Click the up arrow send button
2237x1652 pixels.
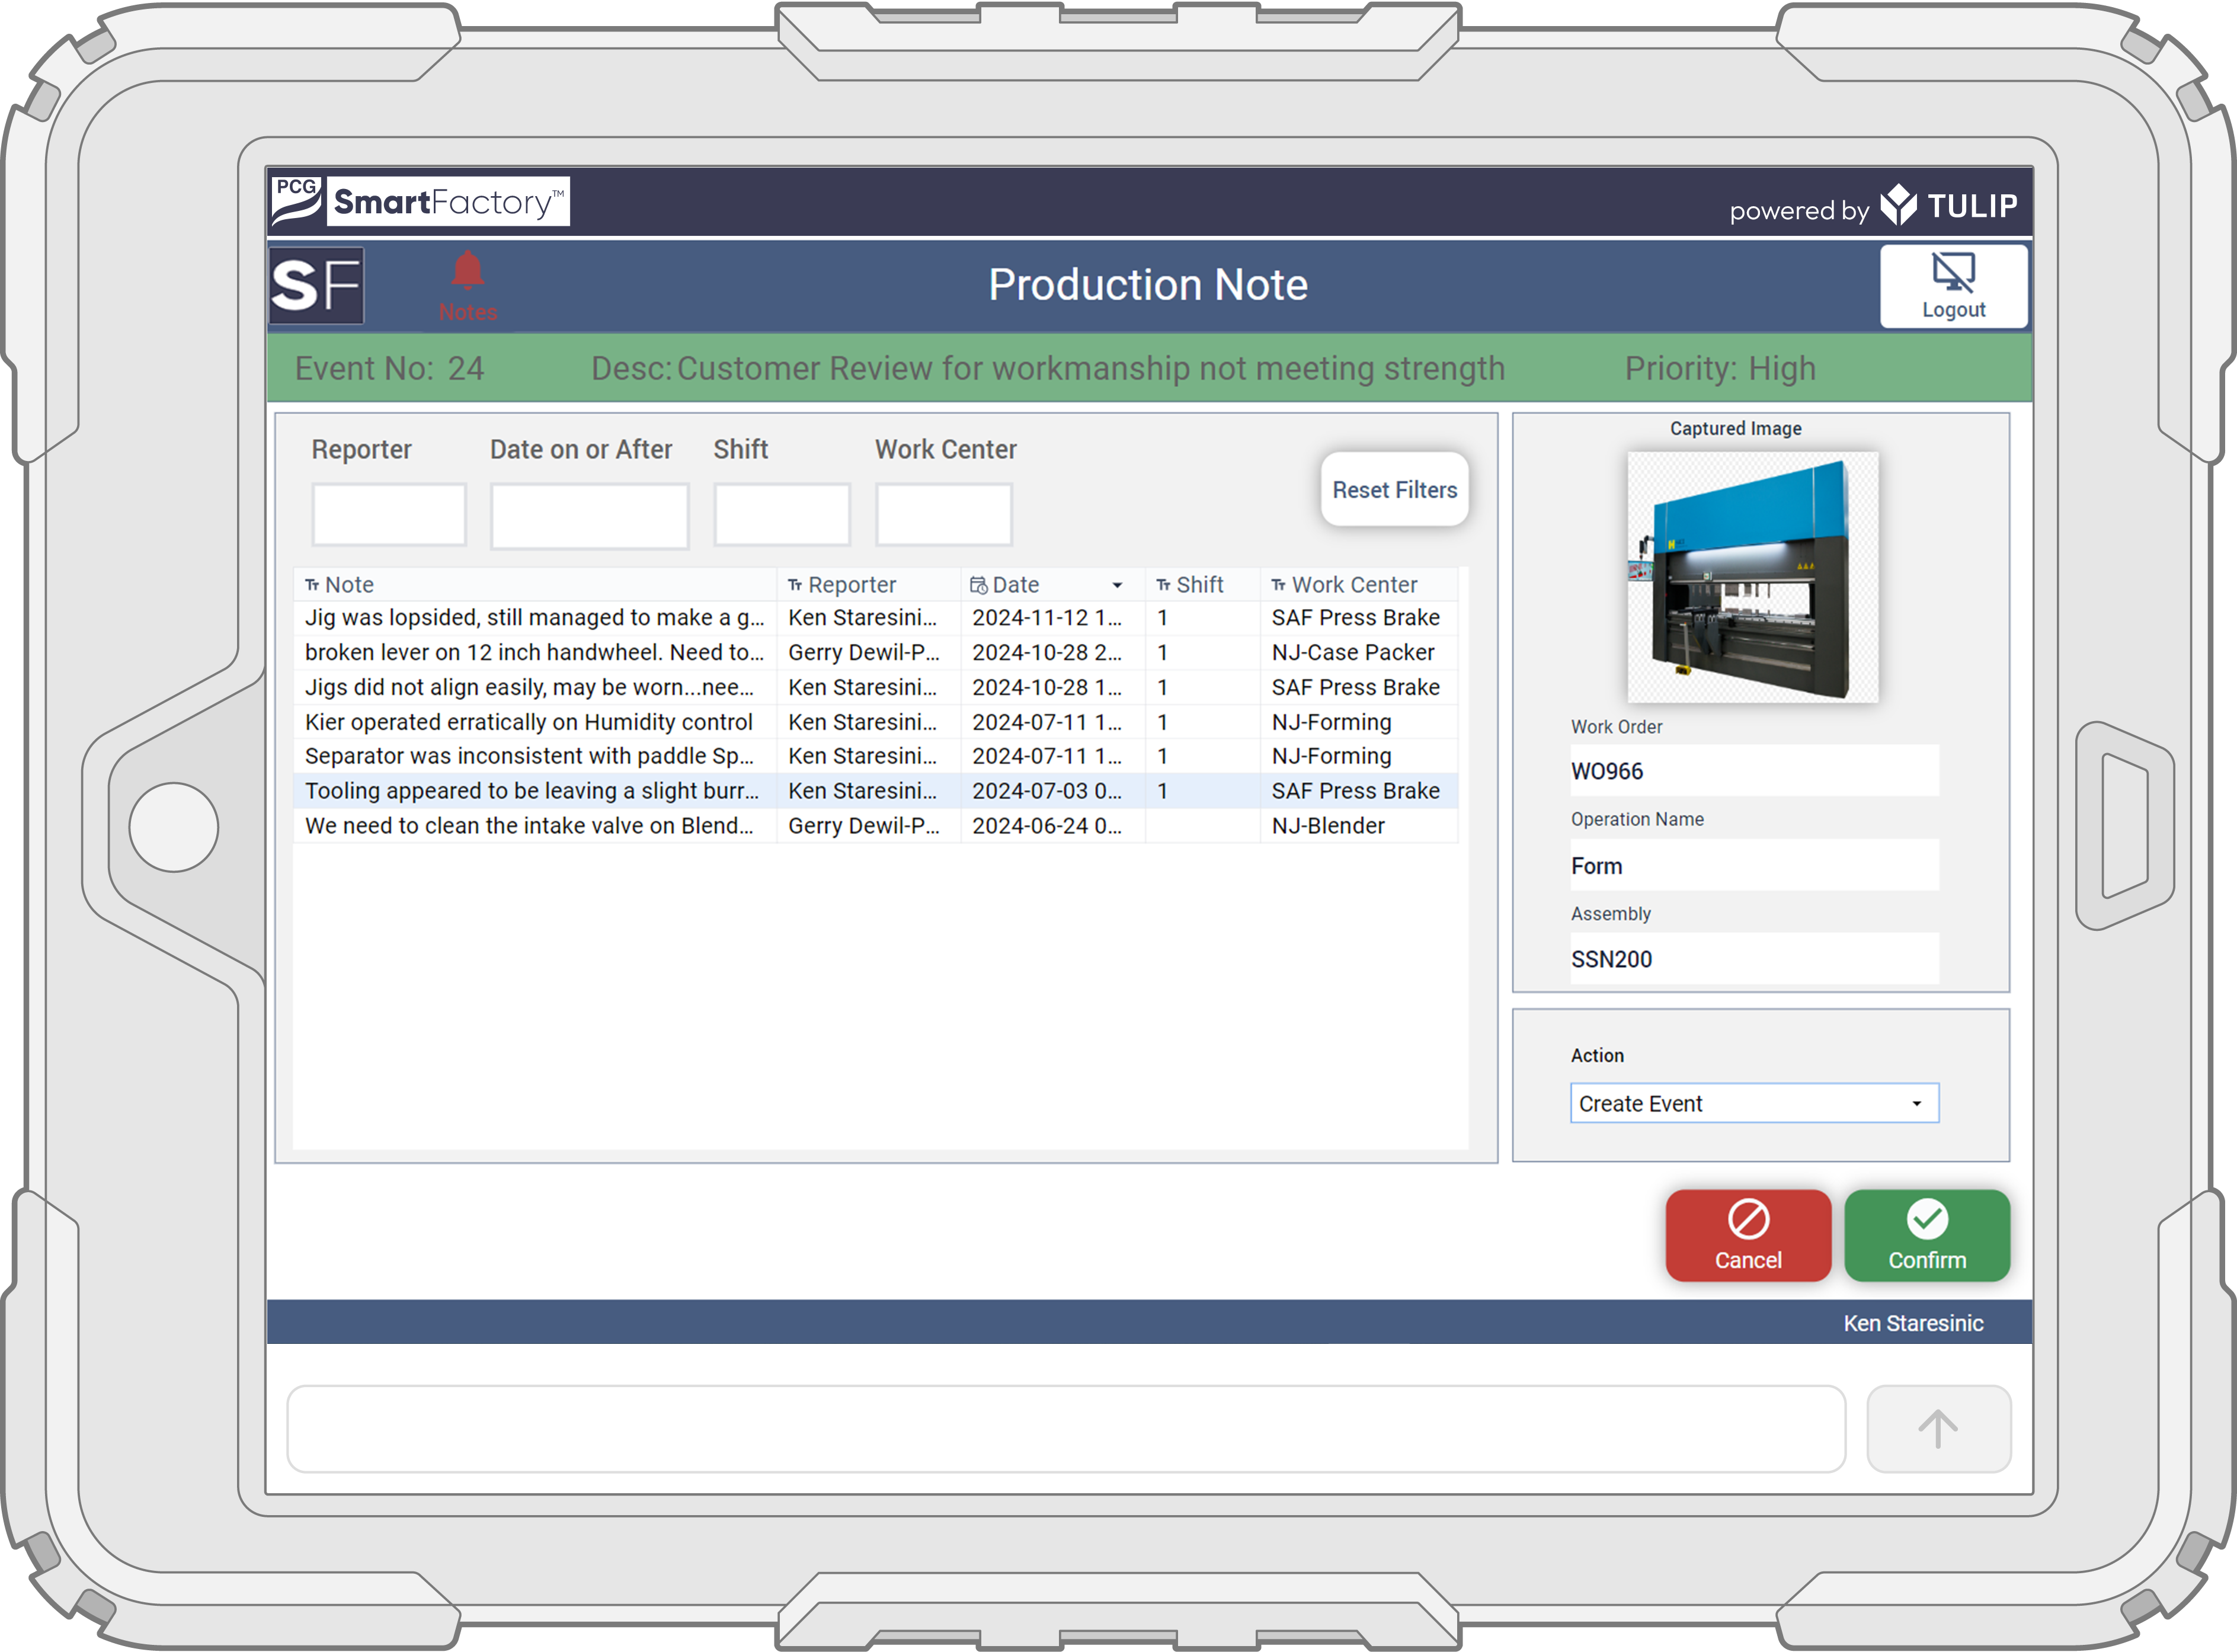coord(1937,1429)
